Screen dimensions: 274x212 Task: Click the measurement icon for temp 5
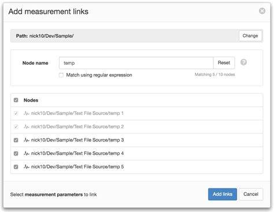coord(27,166)
